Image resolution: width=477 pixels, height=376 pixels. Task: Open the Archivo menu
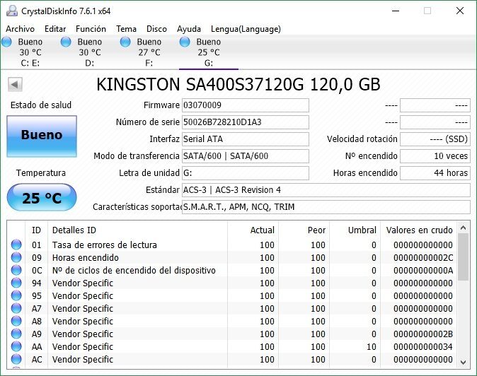[20, 29]
